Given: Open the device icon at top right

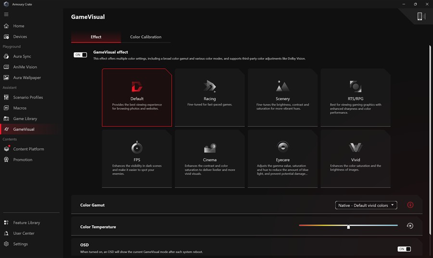Looking at the screenshot, I should coord(420,17).
